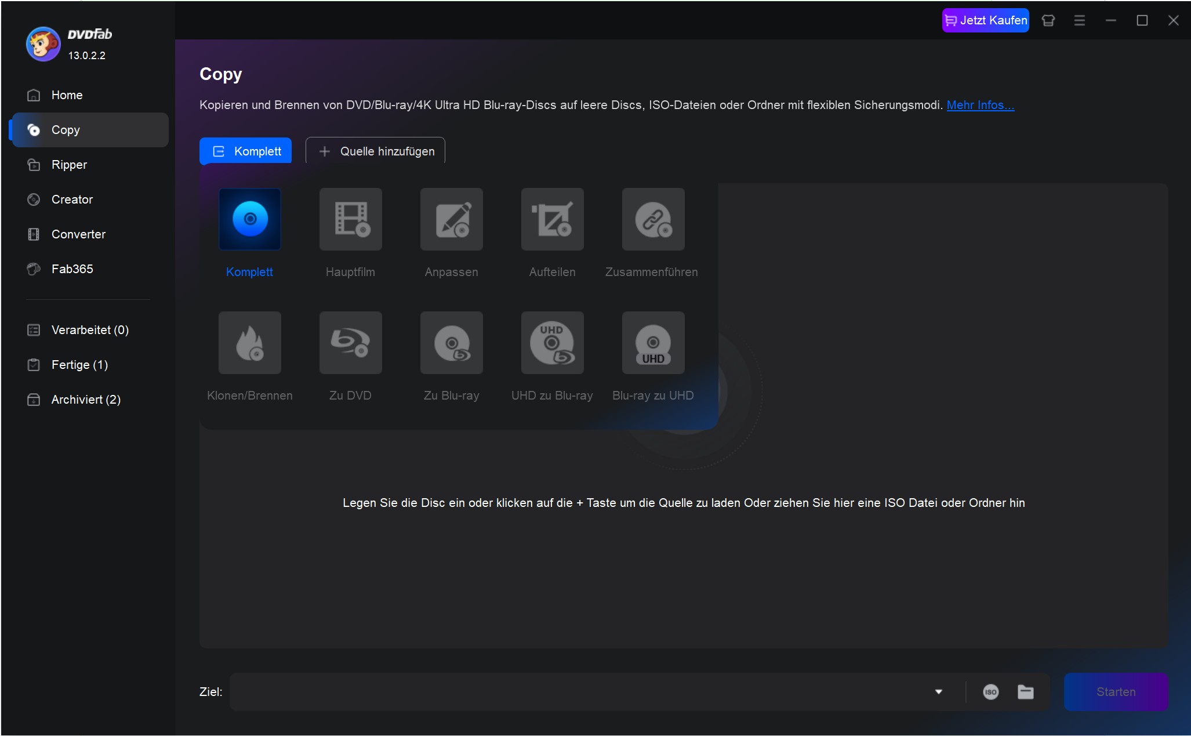Choose the Hauptfilm mode icon
The height and width of the screenshot is (736, 1191).
(351, 219)
